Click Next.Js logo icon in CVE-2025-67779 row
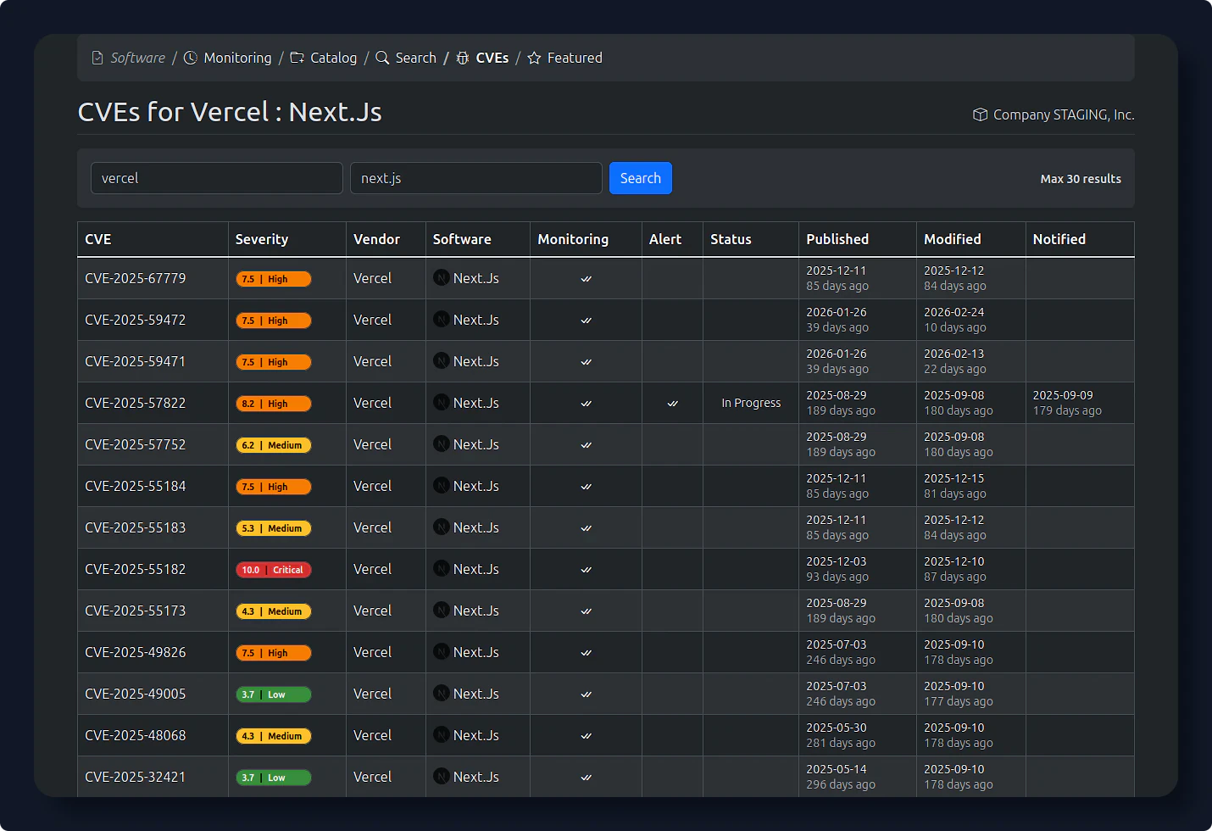 coord(442,277)
